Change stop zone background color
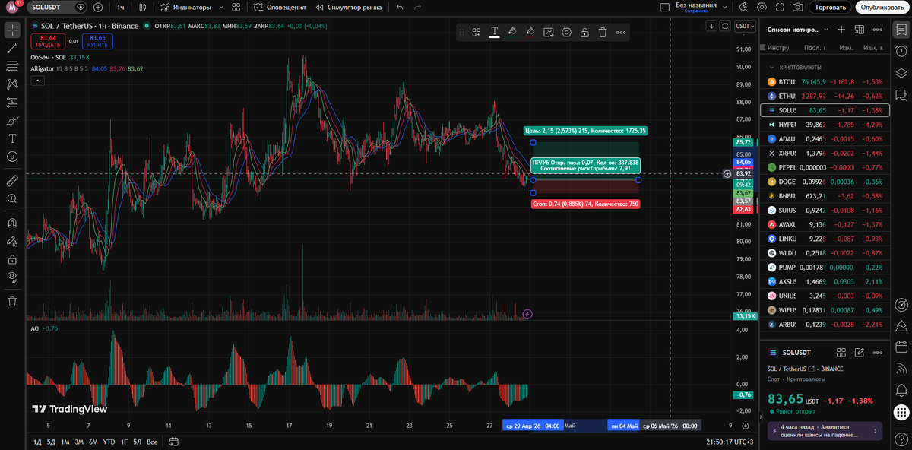 530,32
